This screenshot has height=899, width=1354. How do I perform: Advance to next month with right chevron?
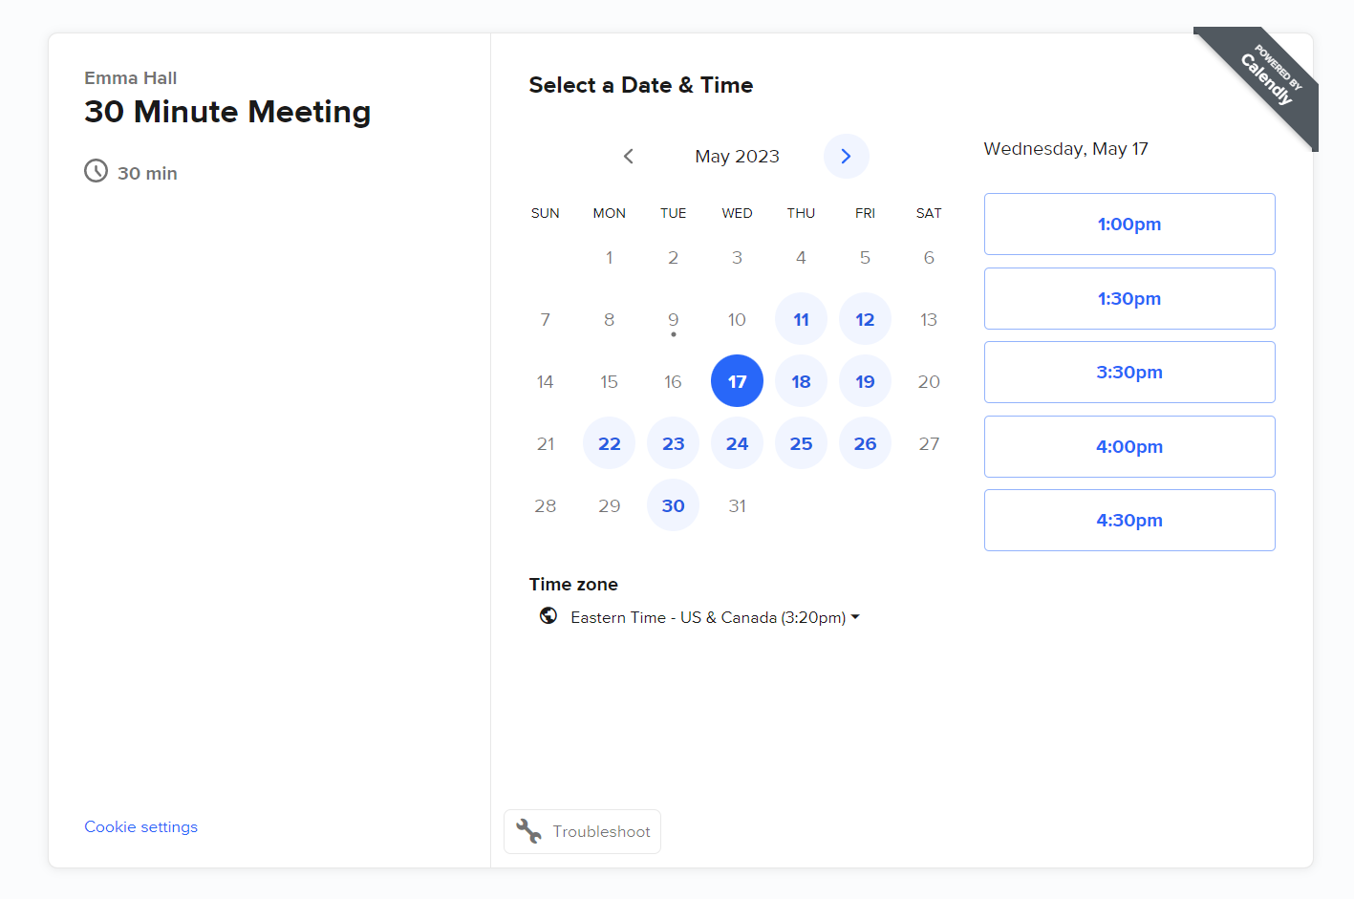click(x=846, y=156)
